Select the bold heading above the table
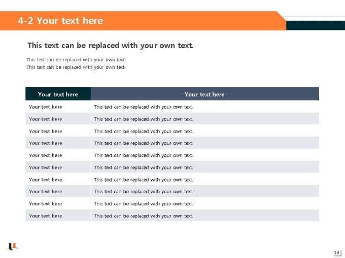Viewport: 345px width, 258px height. tap(111, 46)
